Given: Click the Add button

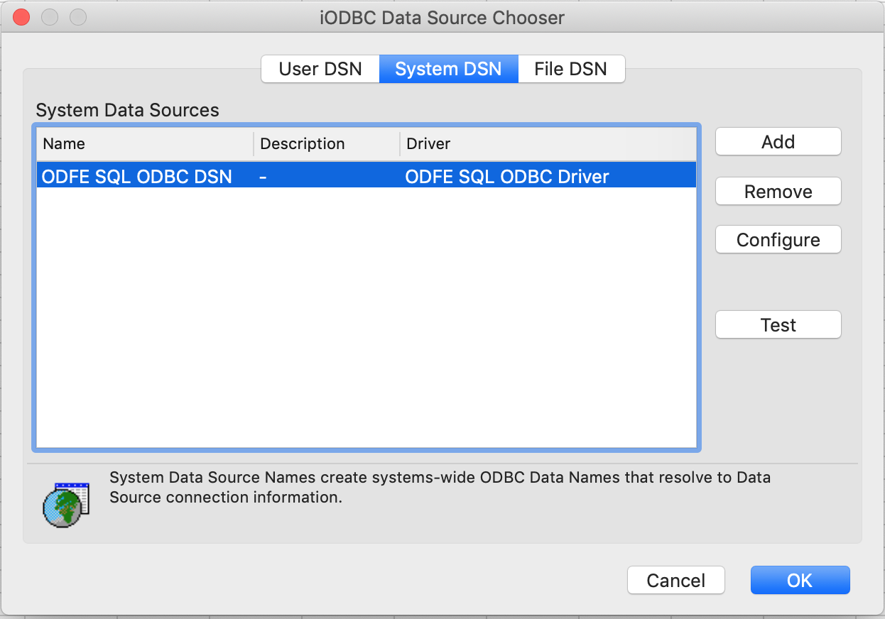Looking at the screenshot, I should pyautogui.click(x=778, y=142).
